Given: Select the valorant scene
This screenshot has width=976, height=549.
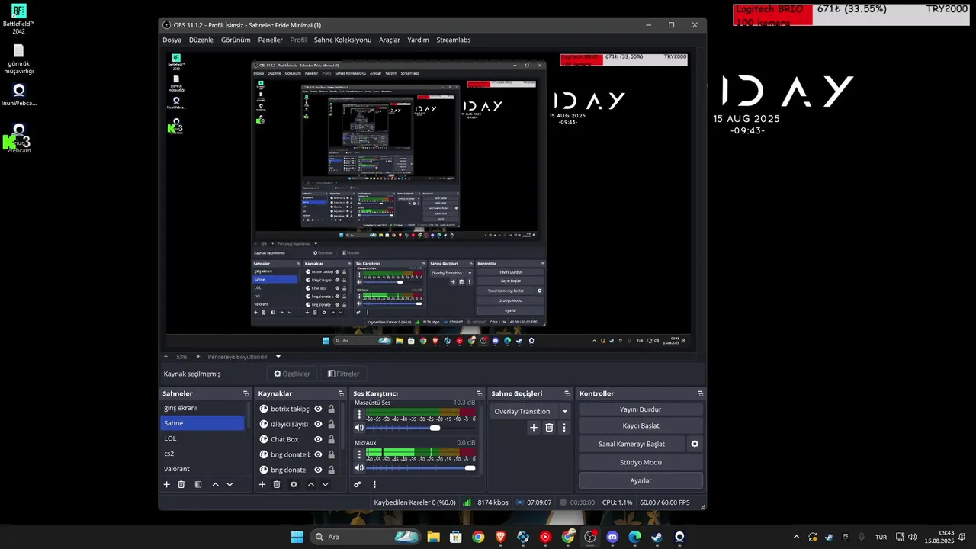Looking at the screenshot, I should 202,469.
